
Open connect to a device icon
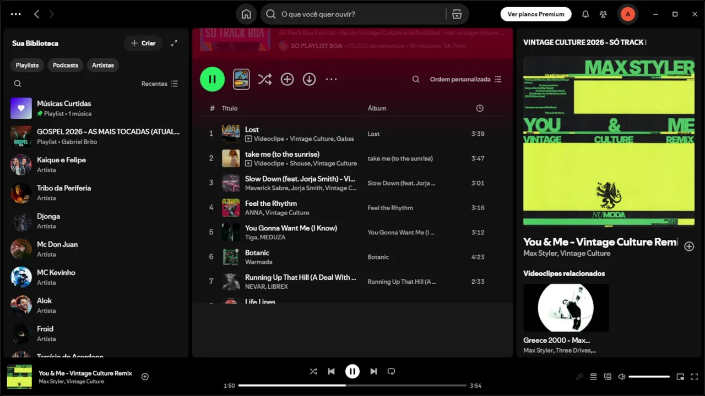[x=608, y=377]
